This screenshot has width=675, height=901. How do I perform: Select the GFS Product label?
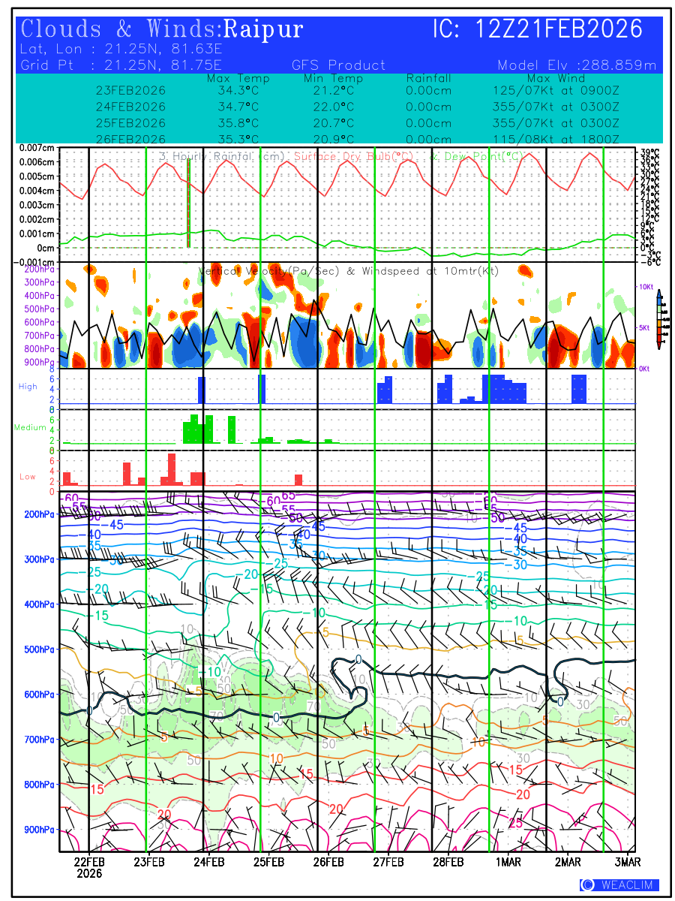(338, 65)
